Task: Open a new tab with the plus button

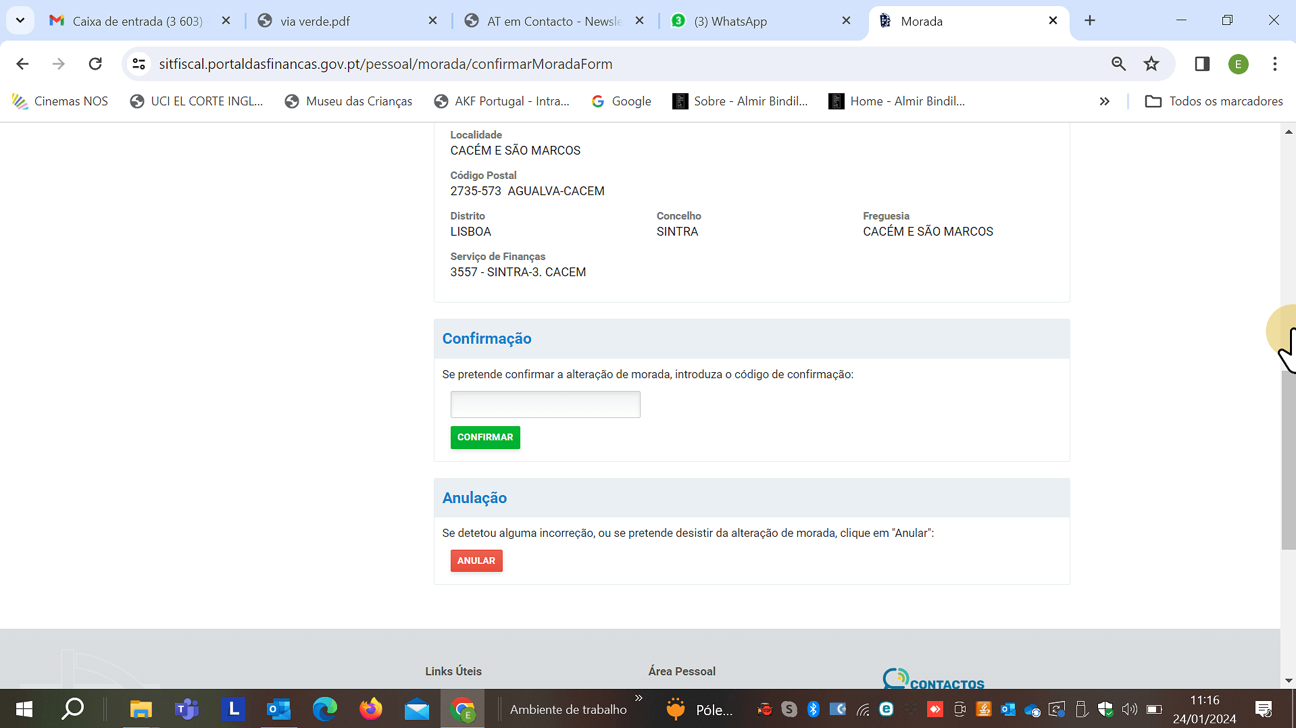Action: [1089, 21]
